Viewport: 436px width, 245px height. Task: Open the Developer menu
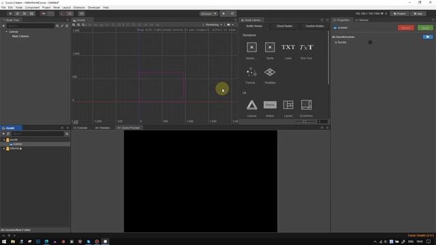[94, 7]
